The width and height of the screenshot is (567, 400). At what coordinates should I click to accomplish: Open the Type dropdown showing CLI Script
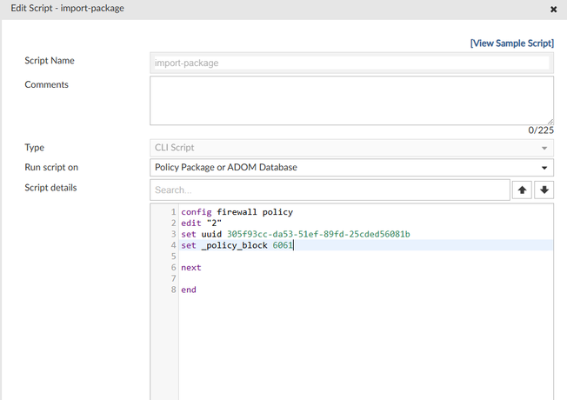(351, 148)
